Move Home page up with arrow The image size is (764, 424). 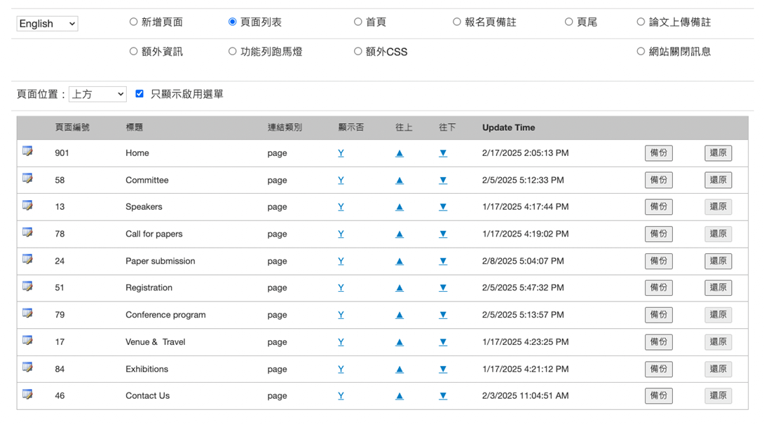[x=400, y=153]
